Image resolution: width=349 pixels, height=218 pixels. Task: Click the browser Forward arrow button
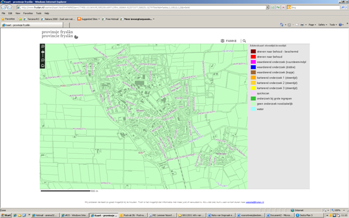pyautogui.click(x=10, y=7)
